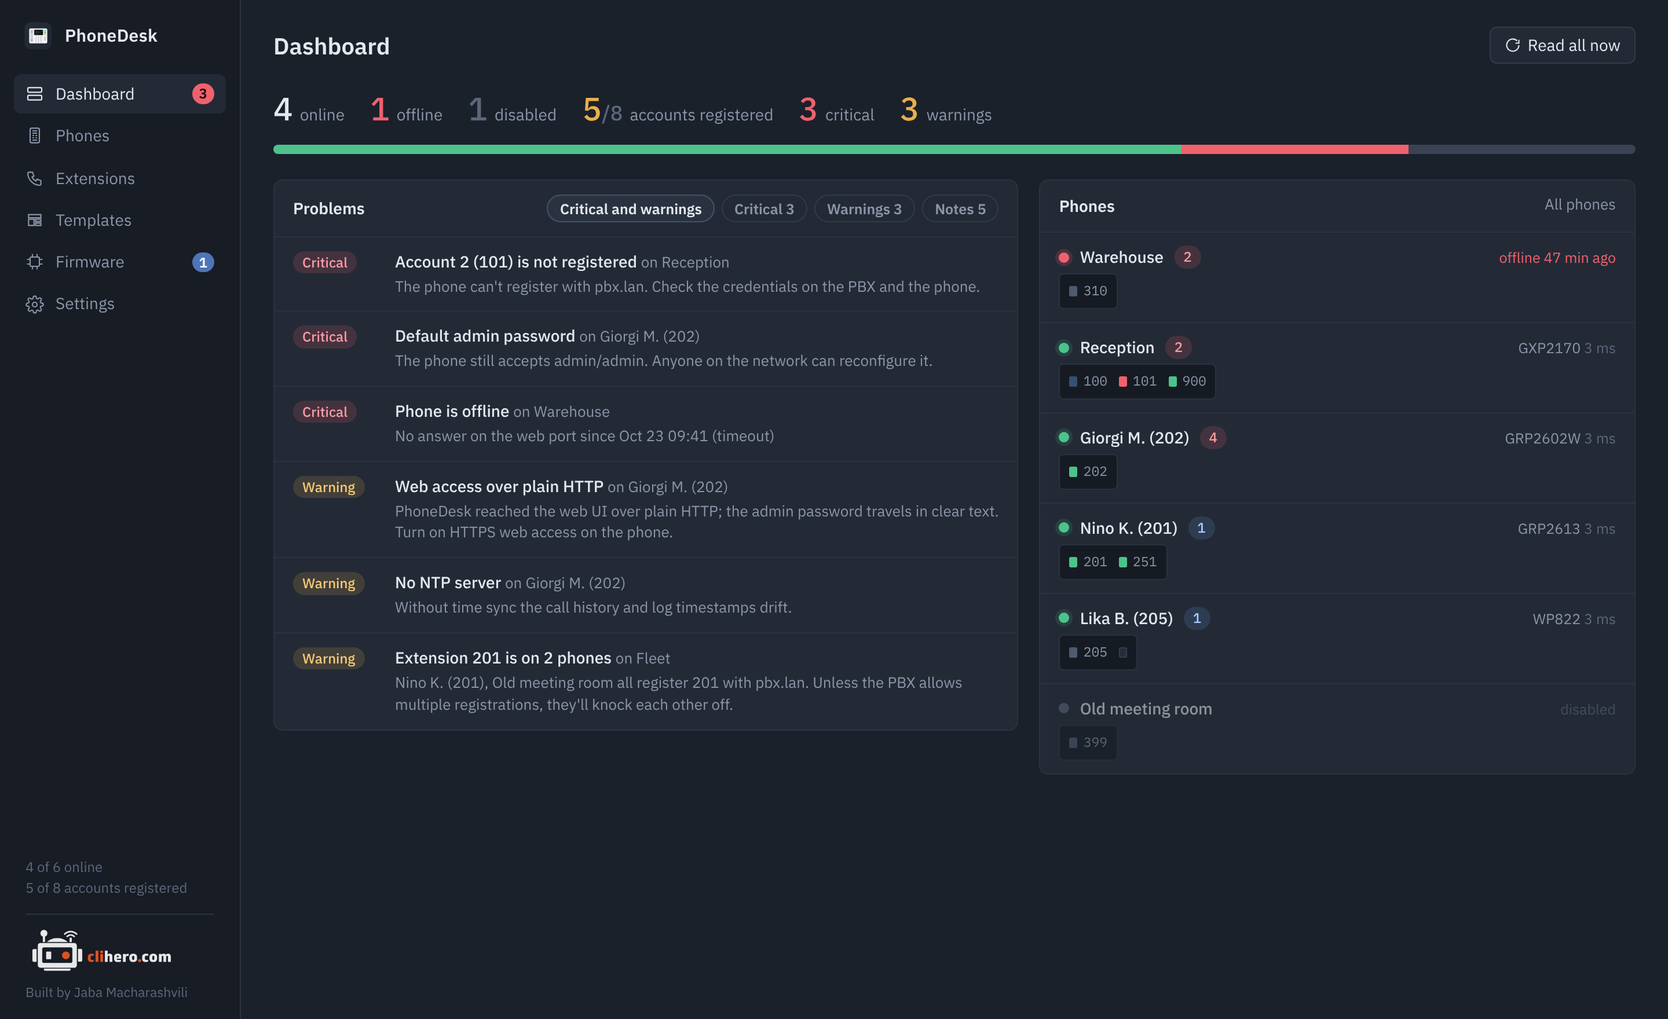This screenshot has width=1668, height=1019.
Task: Open Warehouse phone entry
Action: pyautogui.click(x=1336, y=277)
